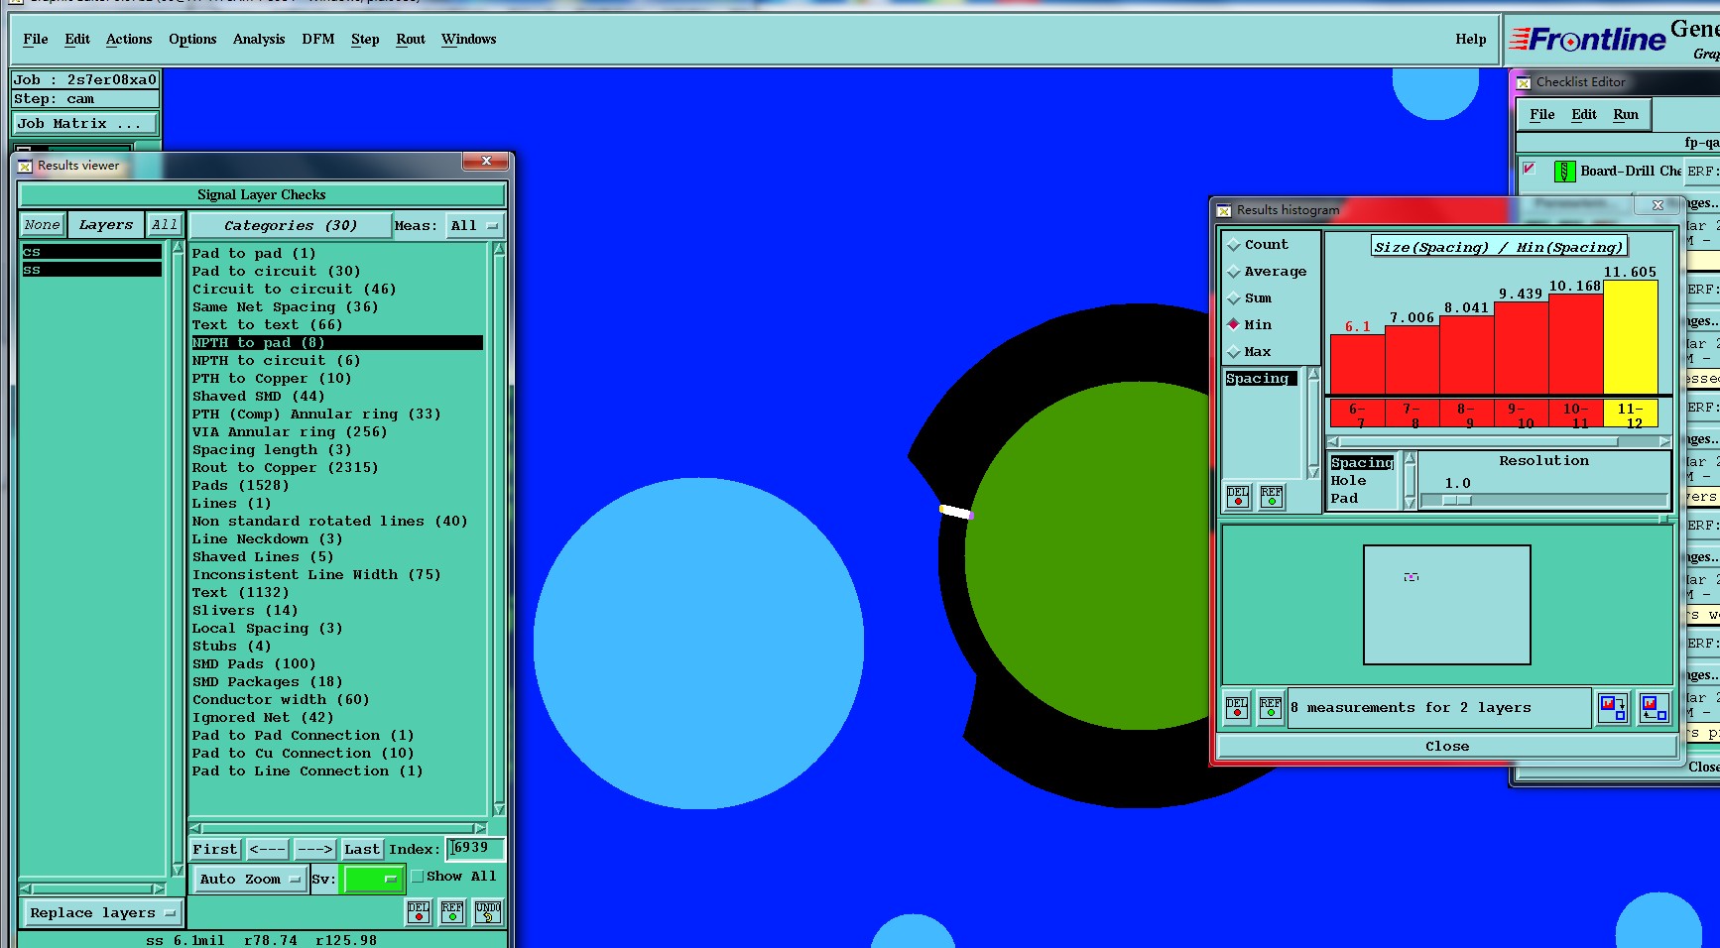Click Results histogram title bar icon

click(1224, 210)
